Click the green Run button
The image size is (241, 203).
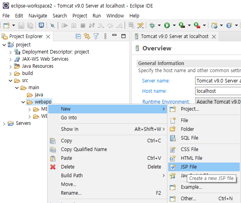pyautogui.click(x=167, y=25)
